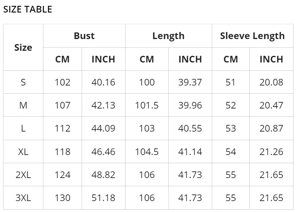Select the 42.13 inch bust value
The image size is (297, 212).
click(x=103, y=105)
